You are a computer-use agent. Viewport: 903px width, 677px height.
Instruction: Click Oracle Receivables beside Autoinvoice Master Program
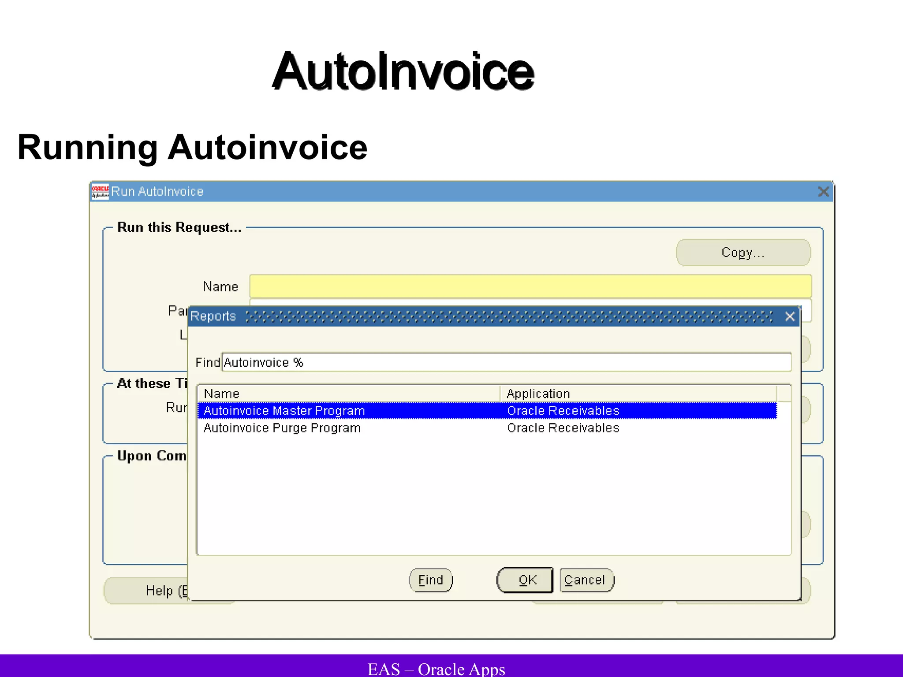click(x=563, y=411)
